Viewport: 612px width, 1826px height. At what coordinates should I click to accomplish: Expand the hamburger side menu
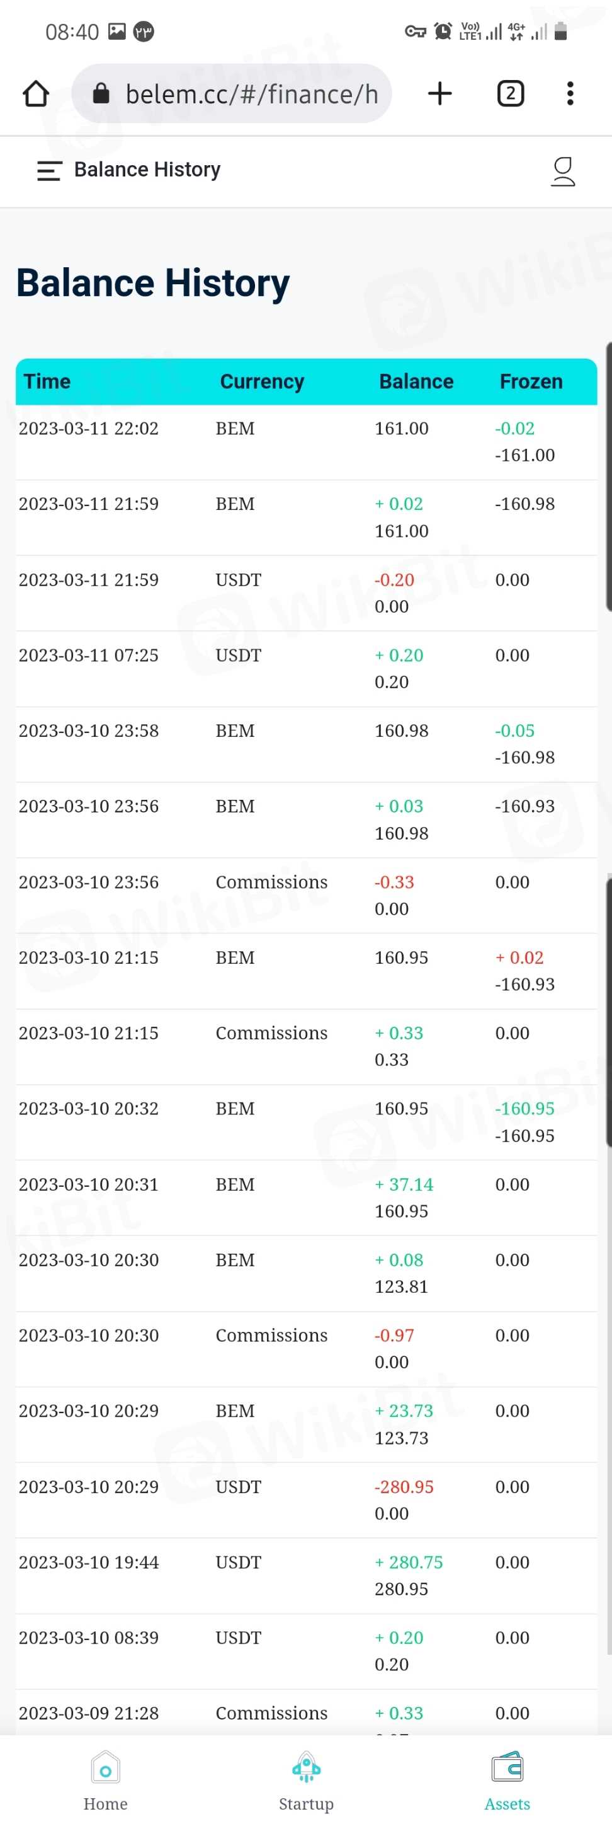pos(49,170)
